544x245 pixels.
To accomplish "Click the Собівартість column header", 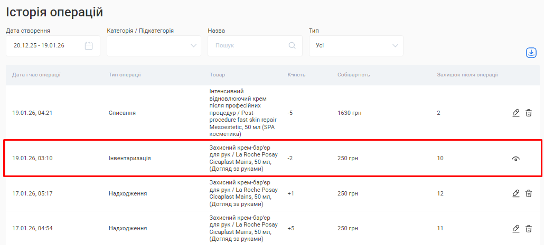I will pos(353,75).
